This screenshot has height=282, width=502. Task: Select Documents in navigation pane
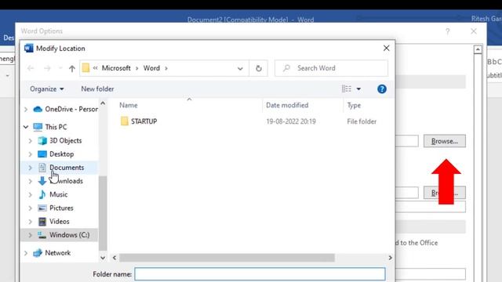point(67,168)
